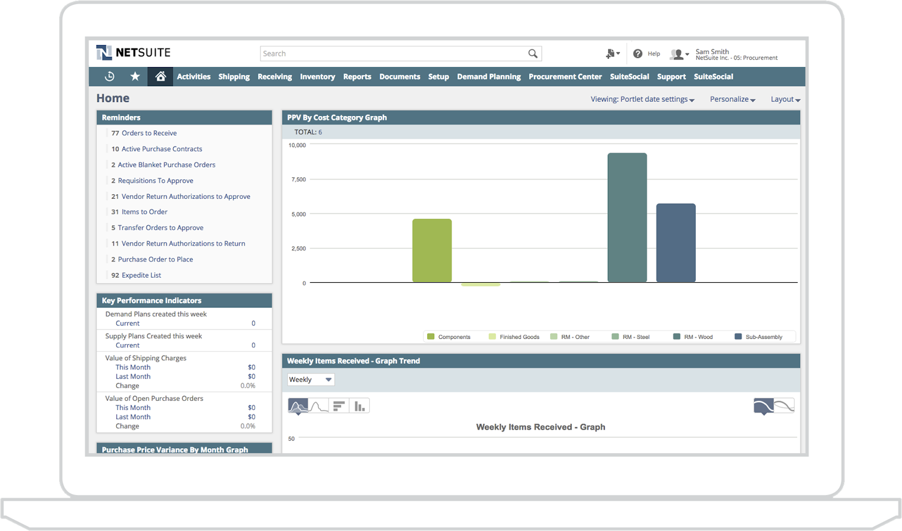Toggle Finished Goods legend swatch

click(492, 337)
